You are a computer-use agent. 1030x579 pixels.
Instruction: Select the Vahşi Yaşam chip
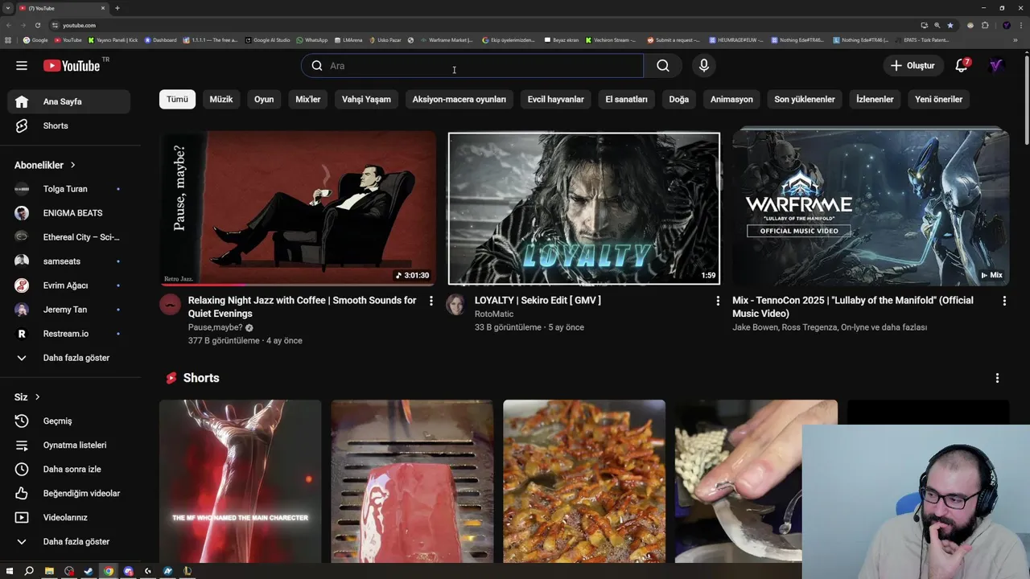pyautogui.click(x=366, y=99)
